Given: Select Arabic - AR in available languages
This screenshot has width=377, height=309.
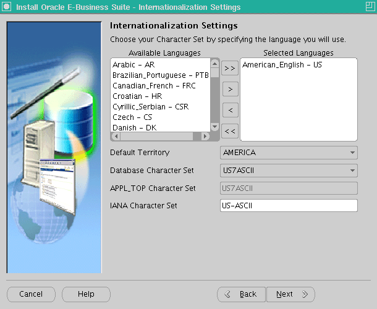Looking at the screenshot, I should pyautogui.click(x=160, y=64).
